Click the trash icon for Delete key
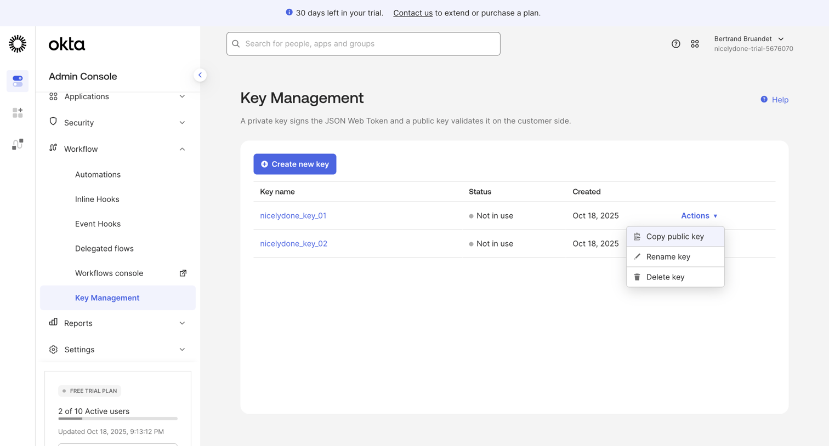 [x=637, y=277]
